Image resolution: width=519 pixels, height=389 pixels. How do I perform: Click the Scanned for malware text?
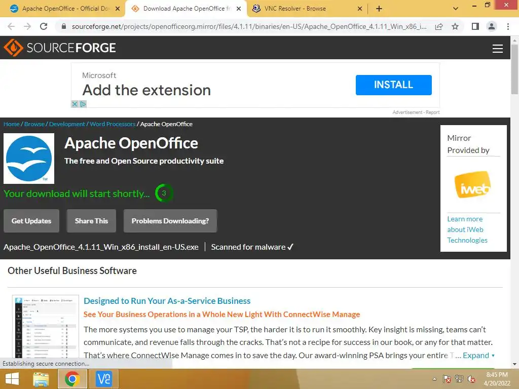[252, 247]
